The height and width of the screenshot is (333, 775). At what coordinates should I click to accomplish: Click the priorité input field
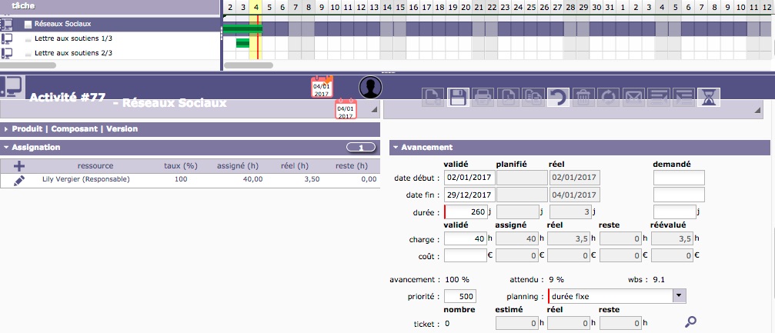pos(460,296)
